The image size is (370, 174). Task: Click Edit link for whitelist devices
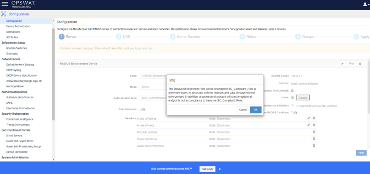point(298,106)
